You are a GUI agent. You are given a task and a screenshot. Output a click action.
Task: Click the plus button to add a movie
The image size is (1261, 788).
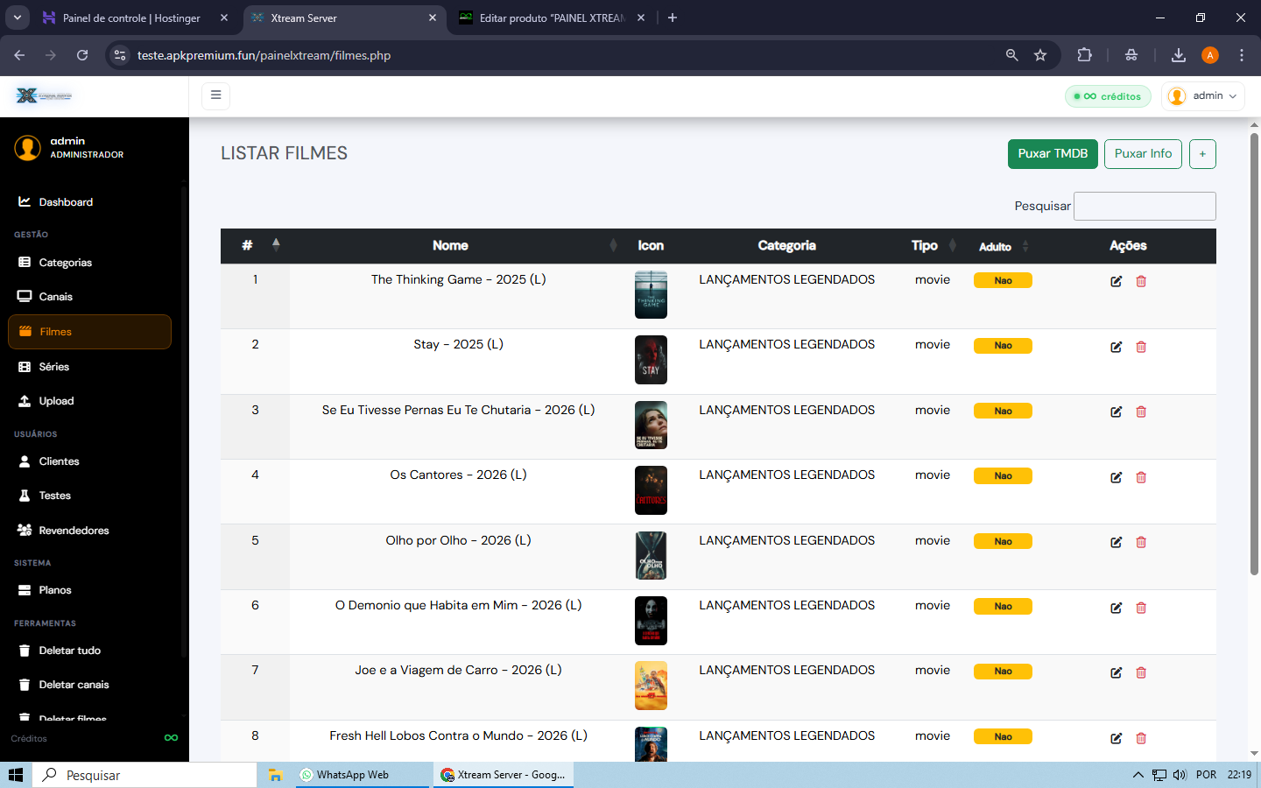click(x=1202, y=154)
